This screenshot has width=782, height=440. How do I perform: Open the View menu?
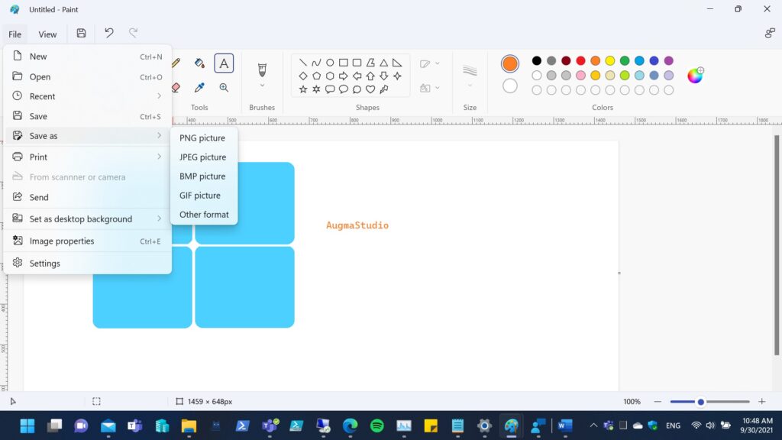pos(47,34)
